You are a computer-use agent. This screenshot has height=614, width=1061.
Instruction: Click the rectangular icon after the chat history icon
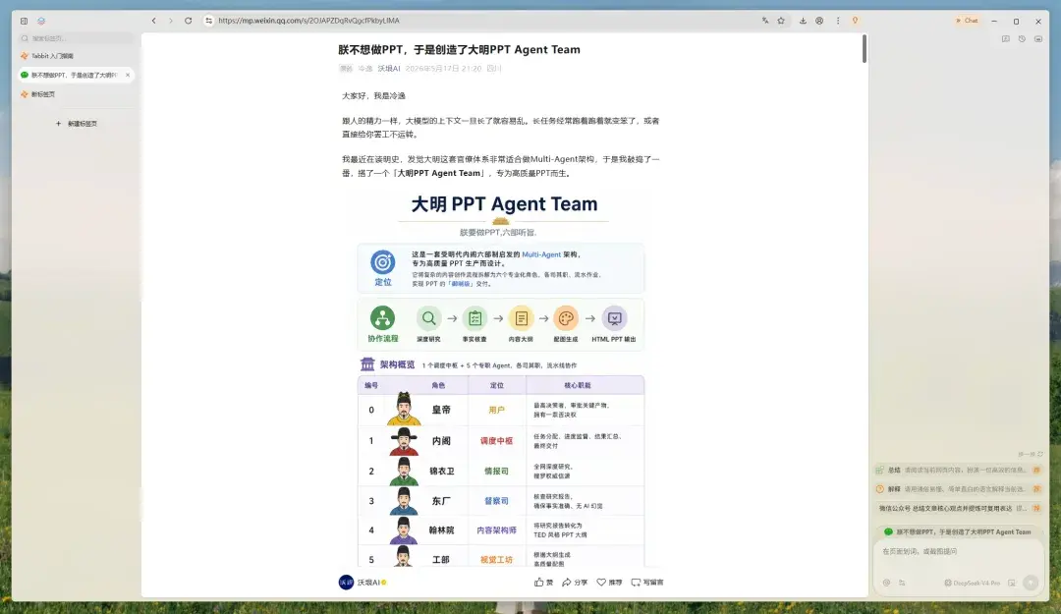point(1038,39)
